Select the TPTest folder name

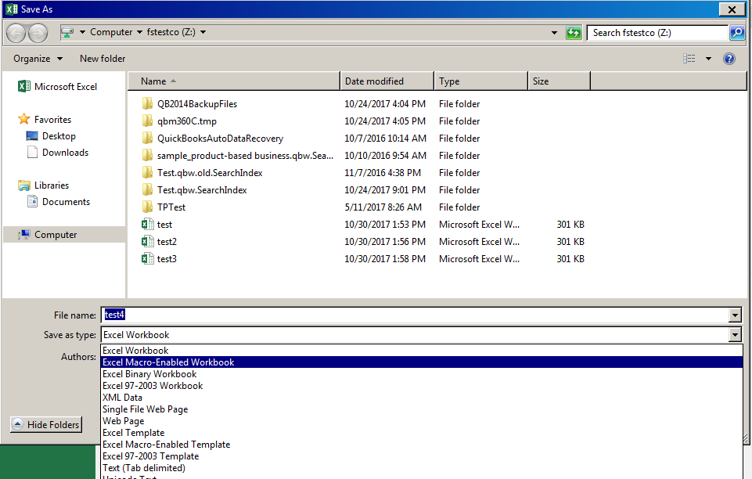click(171, 207)
